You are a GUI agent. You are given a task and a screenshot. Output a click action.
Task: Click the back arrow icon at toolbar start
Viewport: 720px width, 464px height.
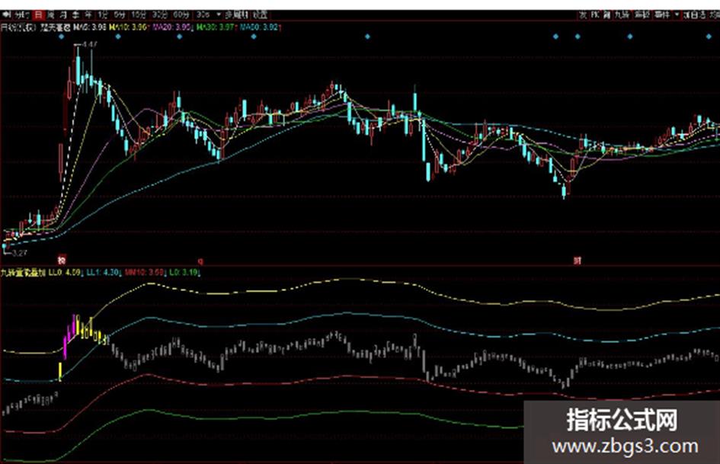(7, 14)
